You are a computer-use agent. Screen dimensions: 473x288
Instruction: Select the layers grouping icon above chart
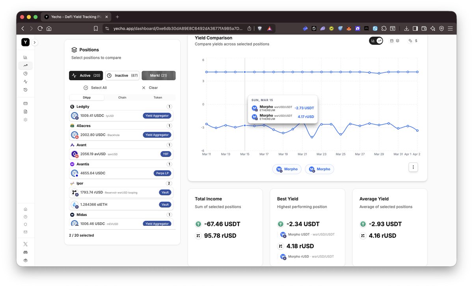[x=398, y=41]
